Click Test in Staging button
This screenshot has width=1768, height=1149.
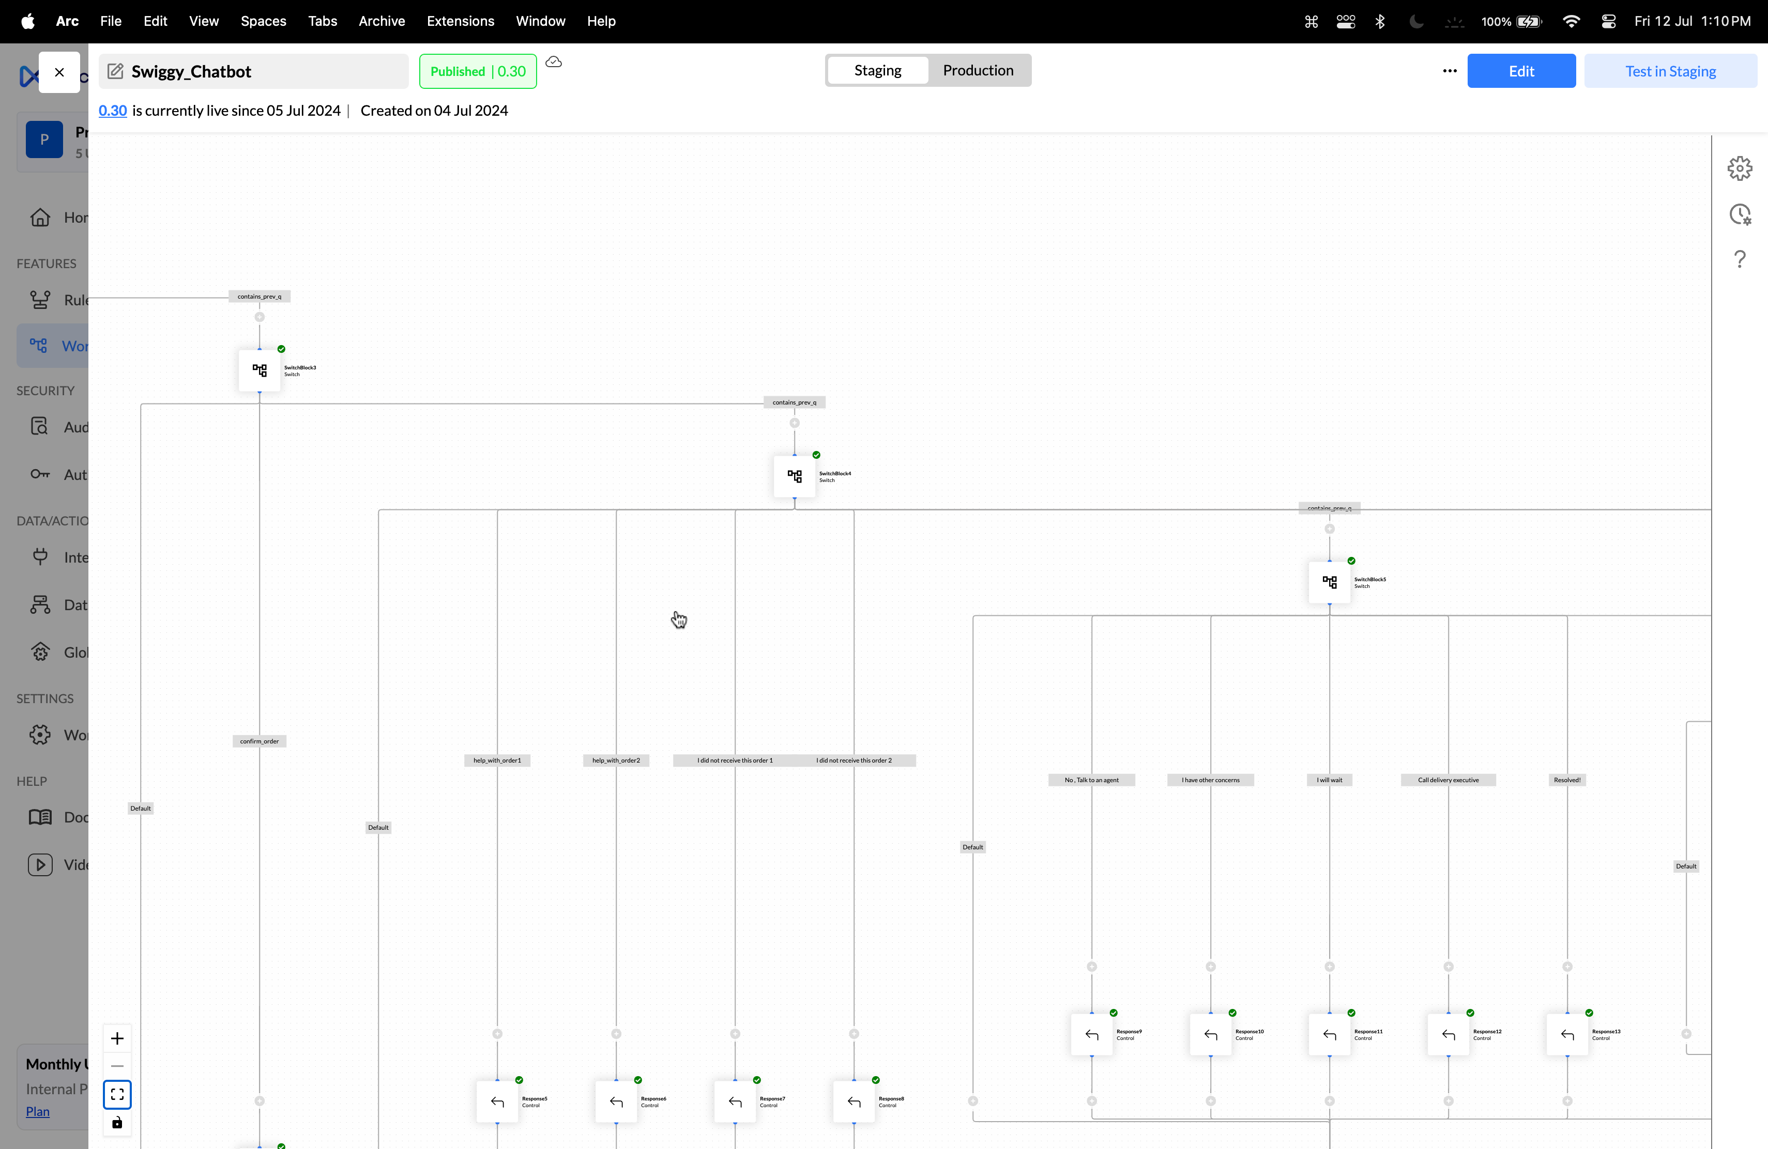pos(1670,71)
